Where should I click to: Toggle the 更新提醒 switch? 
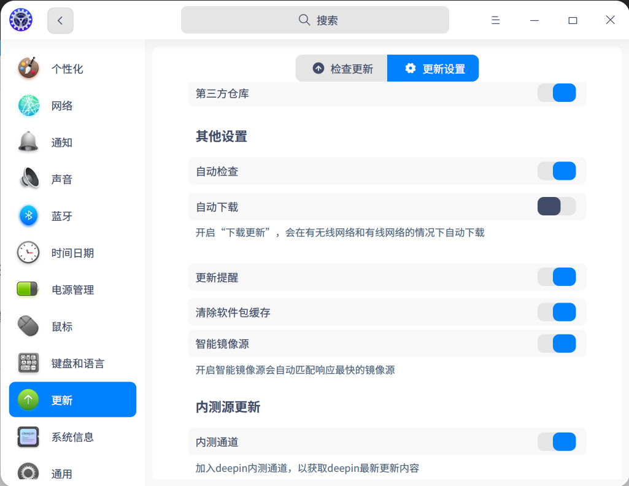[557, 277]
